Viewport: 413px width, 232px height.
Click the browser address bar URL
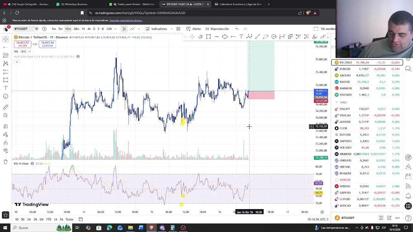point(140,13)
